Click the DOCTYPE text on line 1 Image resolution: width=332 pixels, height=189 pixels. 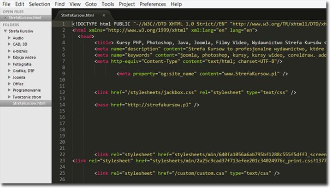(86, 24)
